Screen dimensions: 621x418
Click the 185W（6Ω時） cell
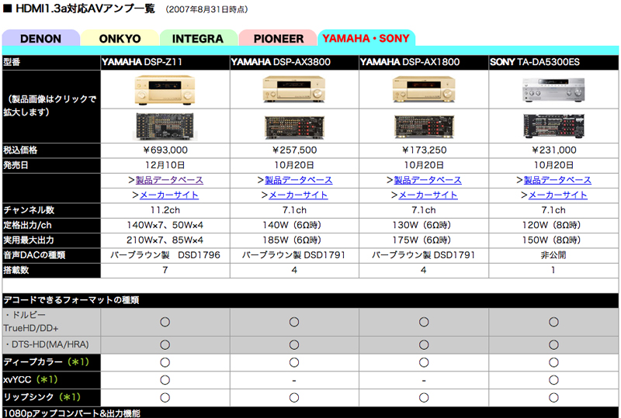coord(294,240)
